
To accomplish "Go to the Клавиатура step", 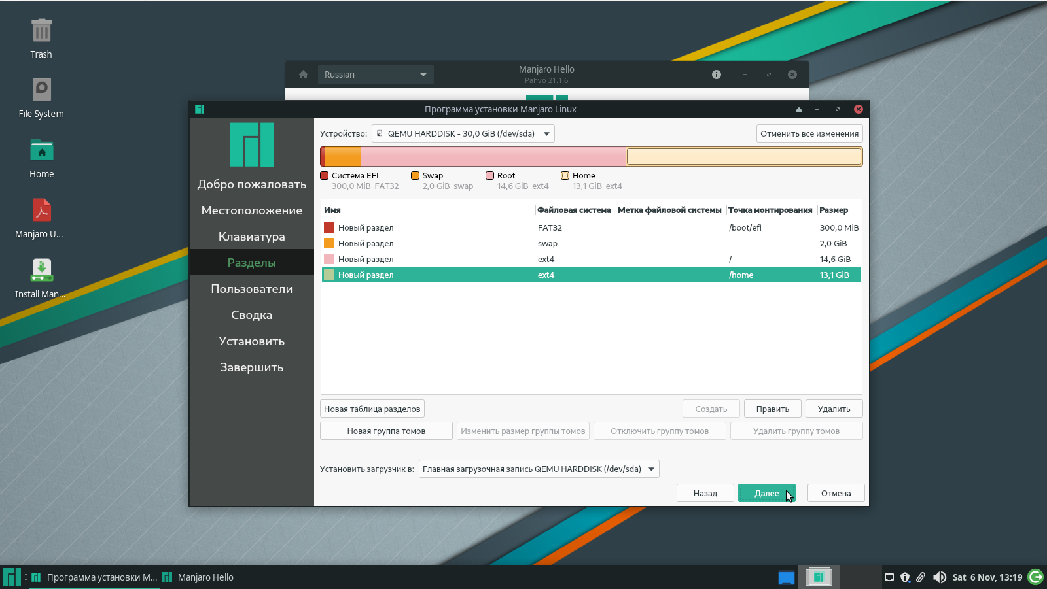I will click(x=251, y=237).
